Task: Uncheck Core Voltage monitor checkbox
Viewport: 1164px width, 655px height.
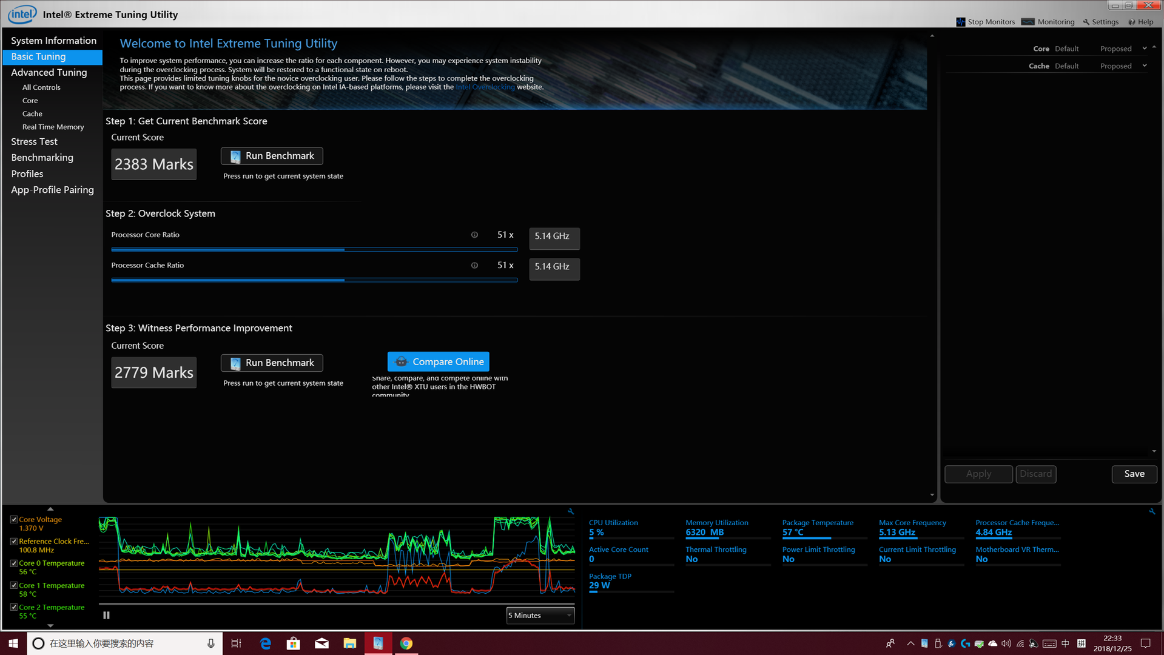Action: pyautogui.click(x=13, y=520)
